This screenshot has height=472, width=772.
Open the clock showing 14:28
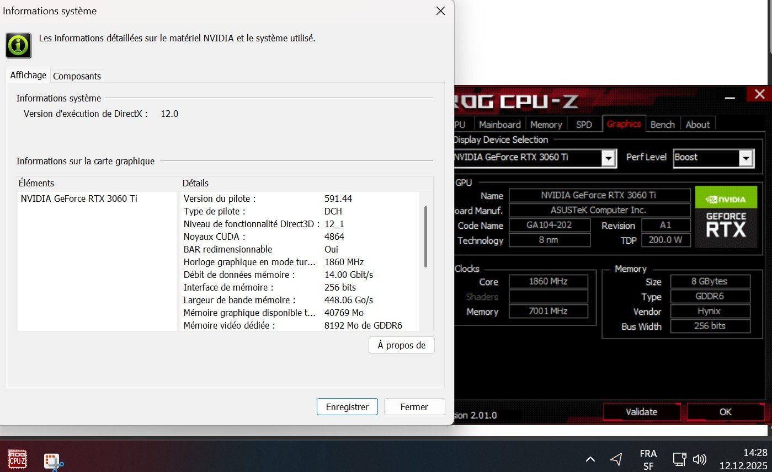tap(743, 459)
